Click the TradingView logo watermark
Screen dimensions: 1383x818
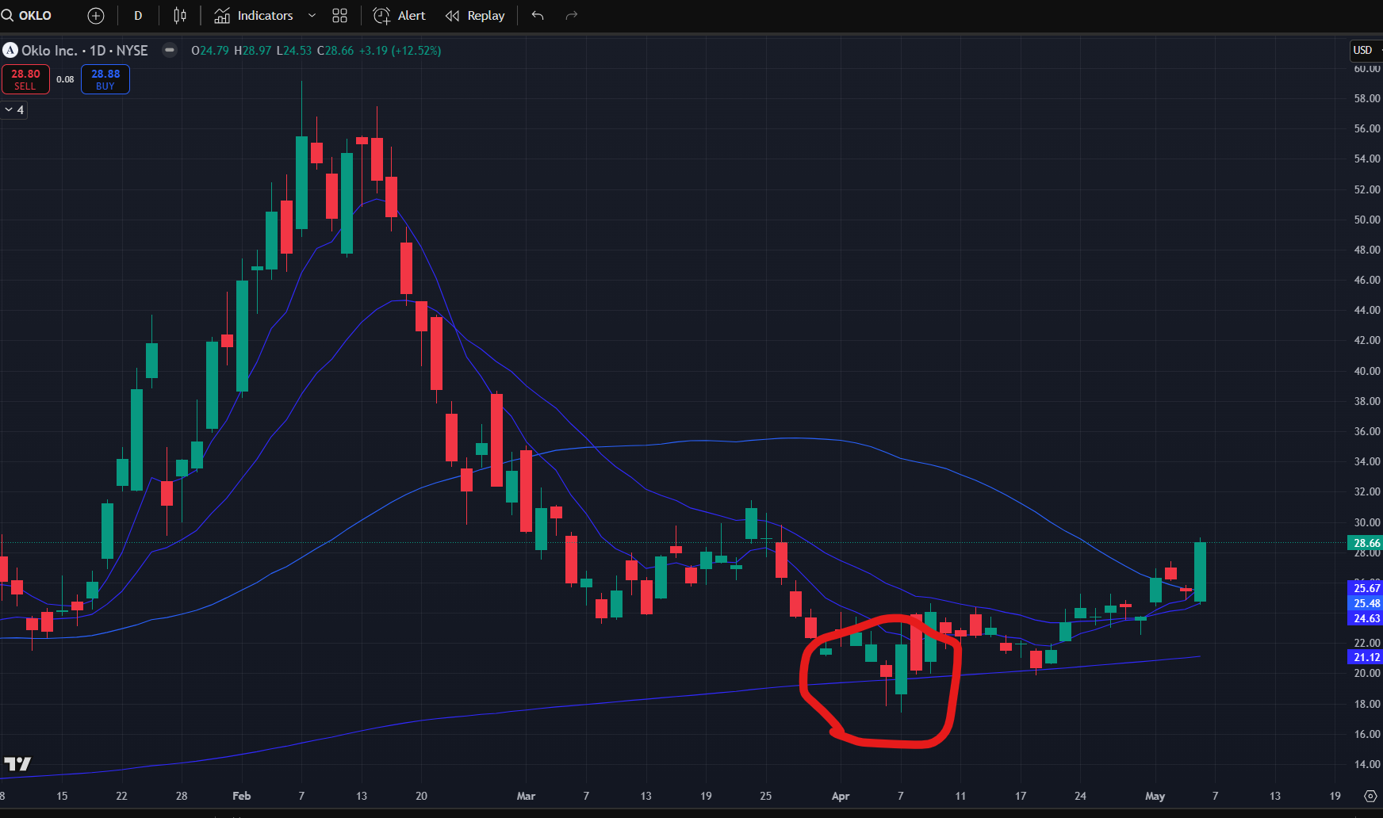coord(19,764)
